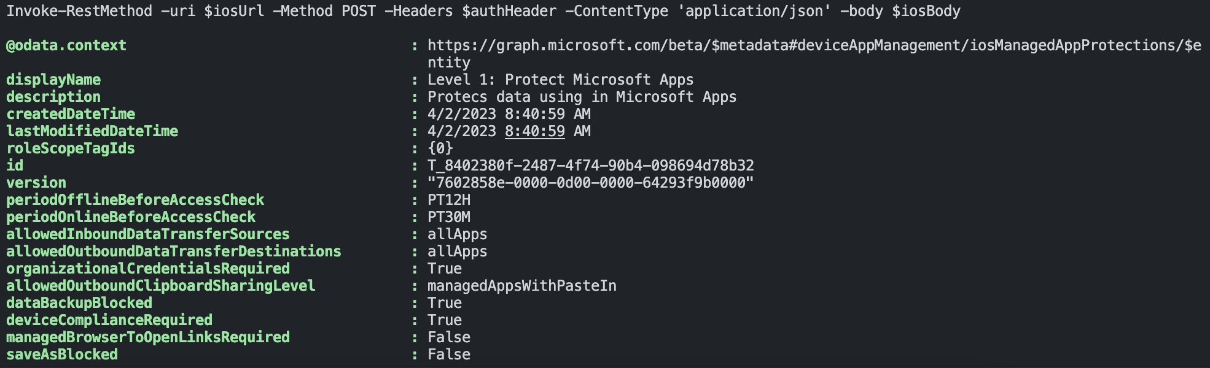Click the dataBackupBlocked property name
This screenshot has width=1210, height=368.
tap(79, 303)
